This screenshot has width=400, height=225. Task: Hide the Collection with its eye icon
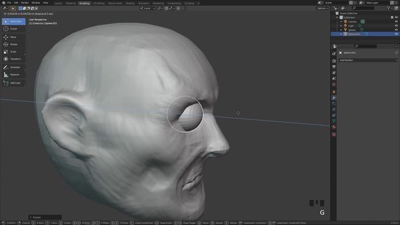click(396, 17)
